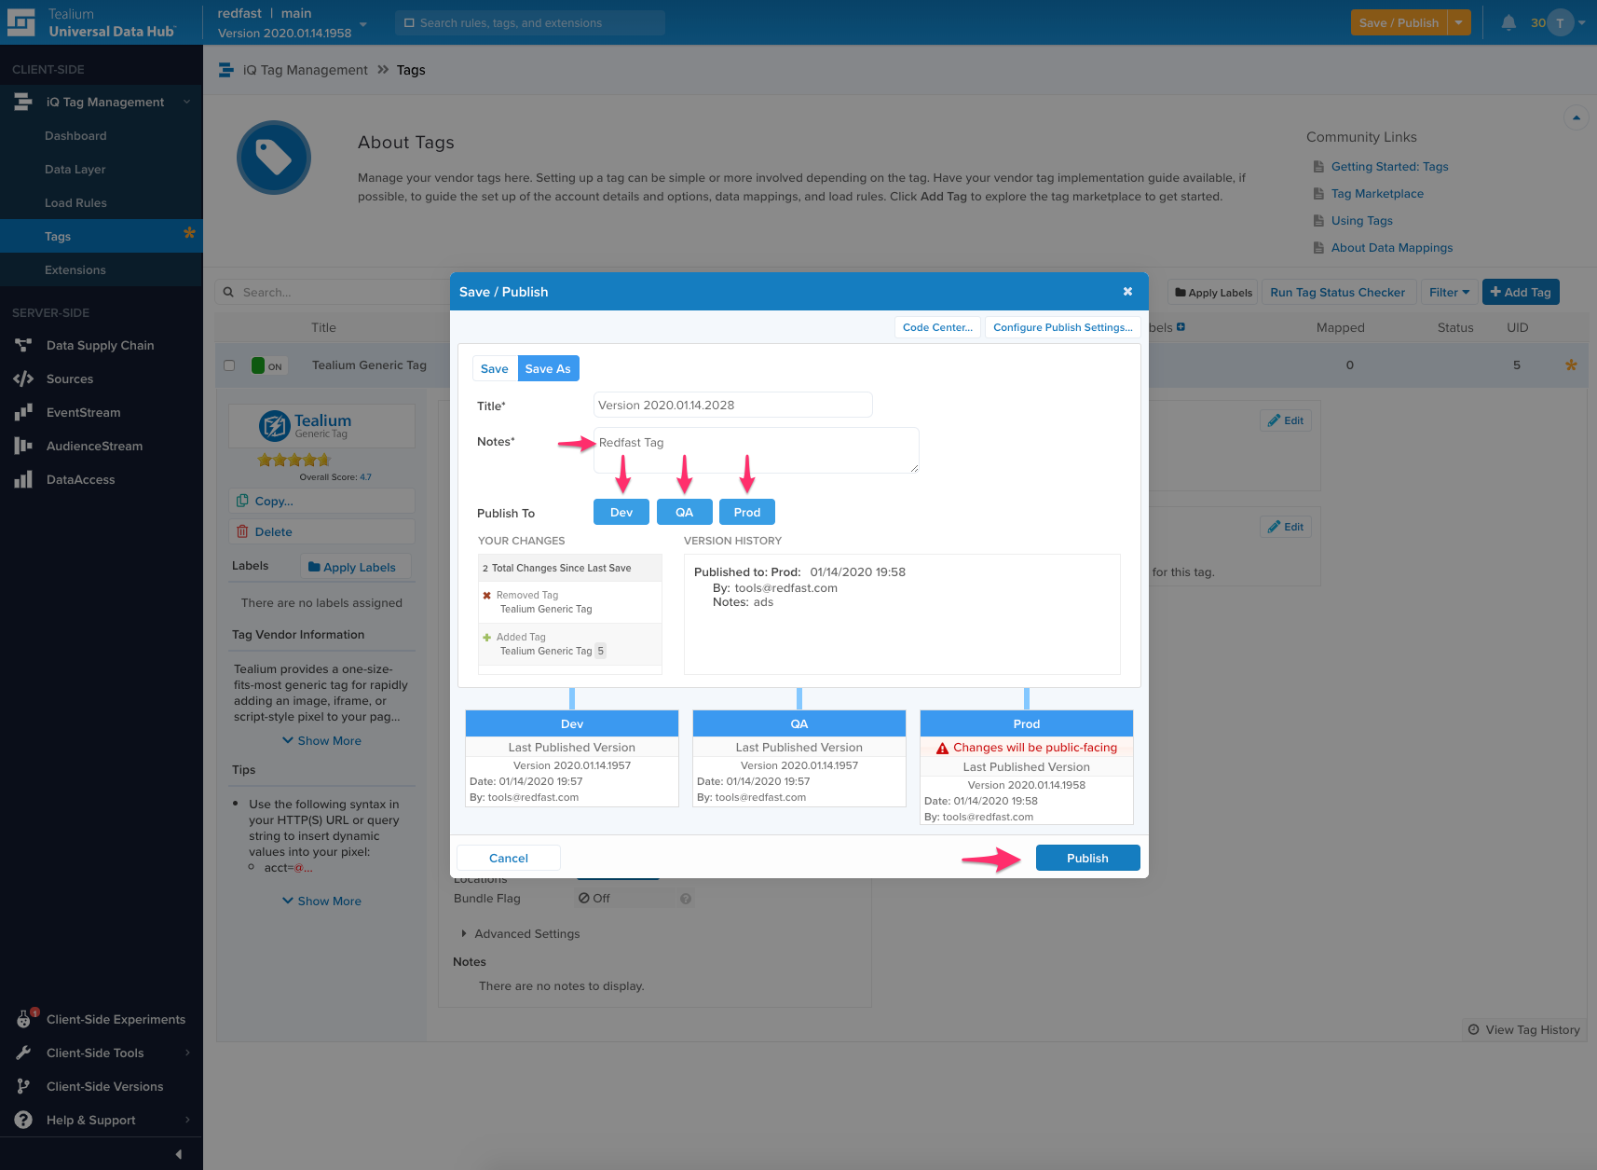
Task: Click the unsaved asterisk on tag row
Action: tap(1571, 365)
